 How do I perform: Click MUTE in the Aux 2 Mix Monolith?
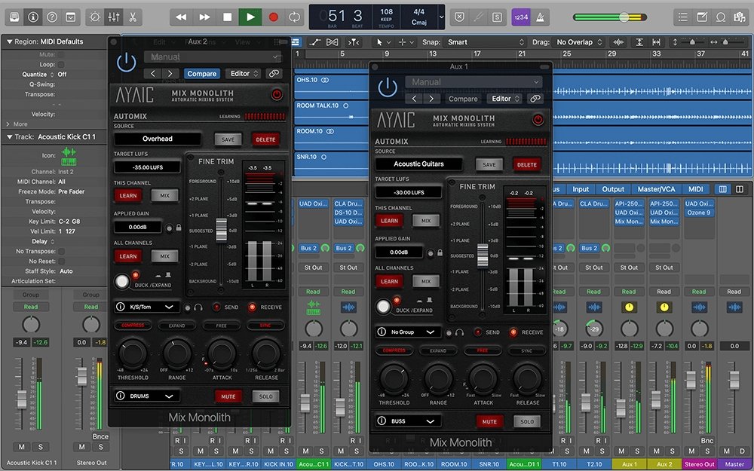point(228,396)
